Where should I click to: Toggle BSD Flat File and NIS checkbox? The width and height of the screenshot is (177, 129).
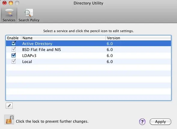pyautogui.click(x=14, y=49)
